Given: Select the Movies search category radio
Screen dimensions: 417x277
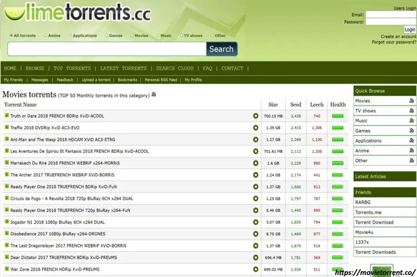Looking at the screenshot, I should [x=132, y=36].
